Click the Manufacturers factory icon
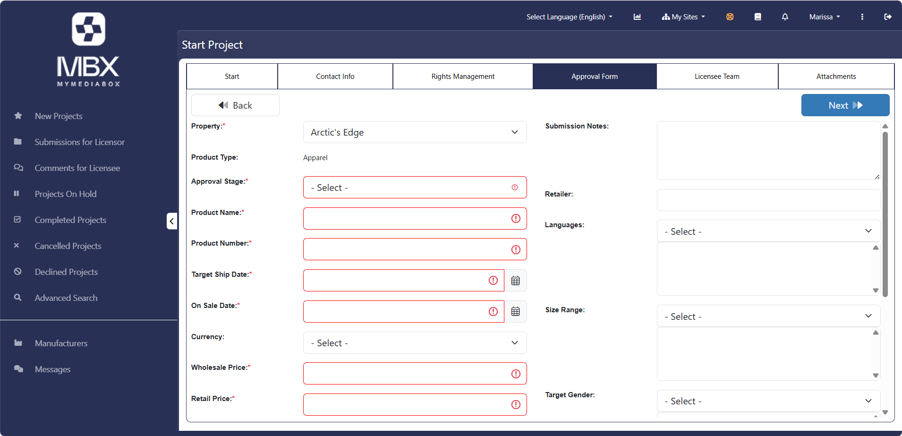Screen dimensions: 902x436 point(18,343)
